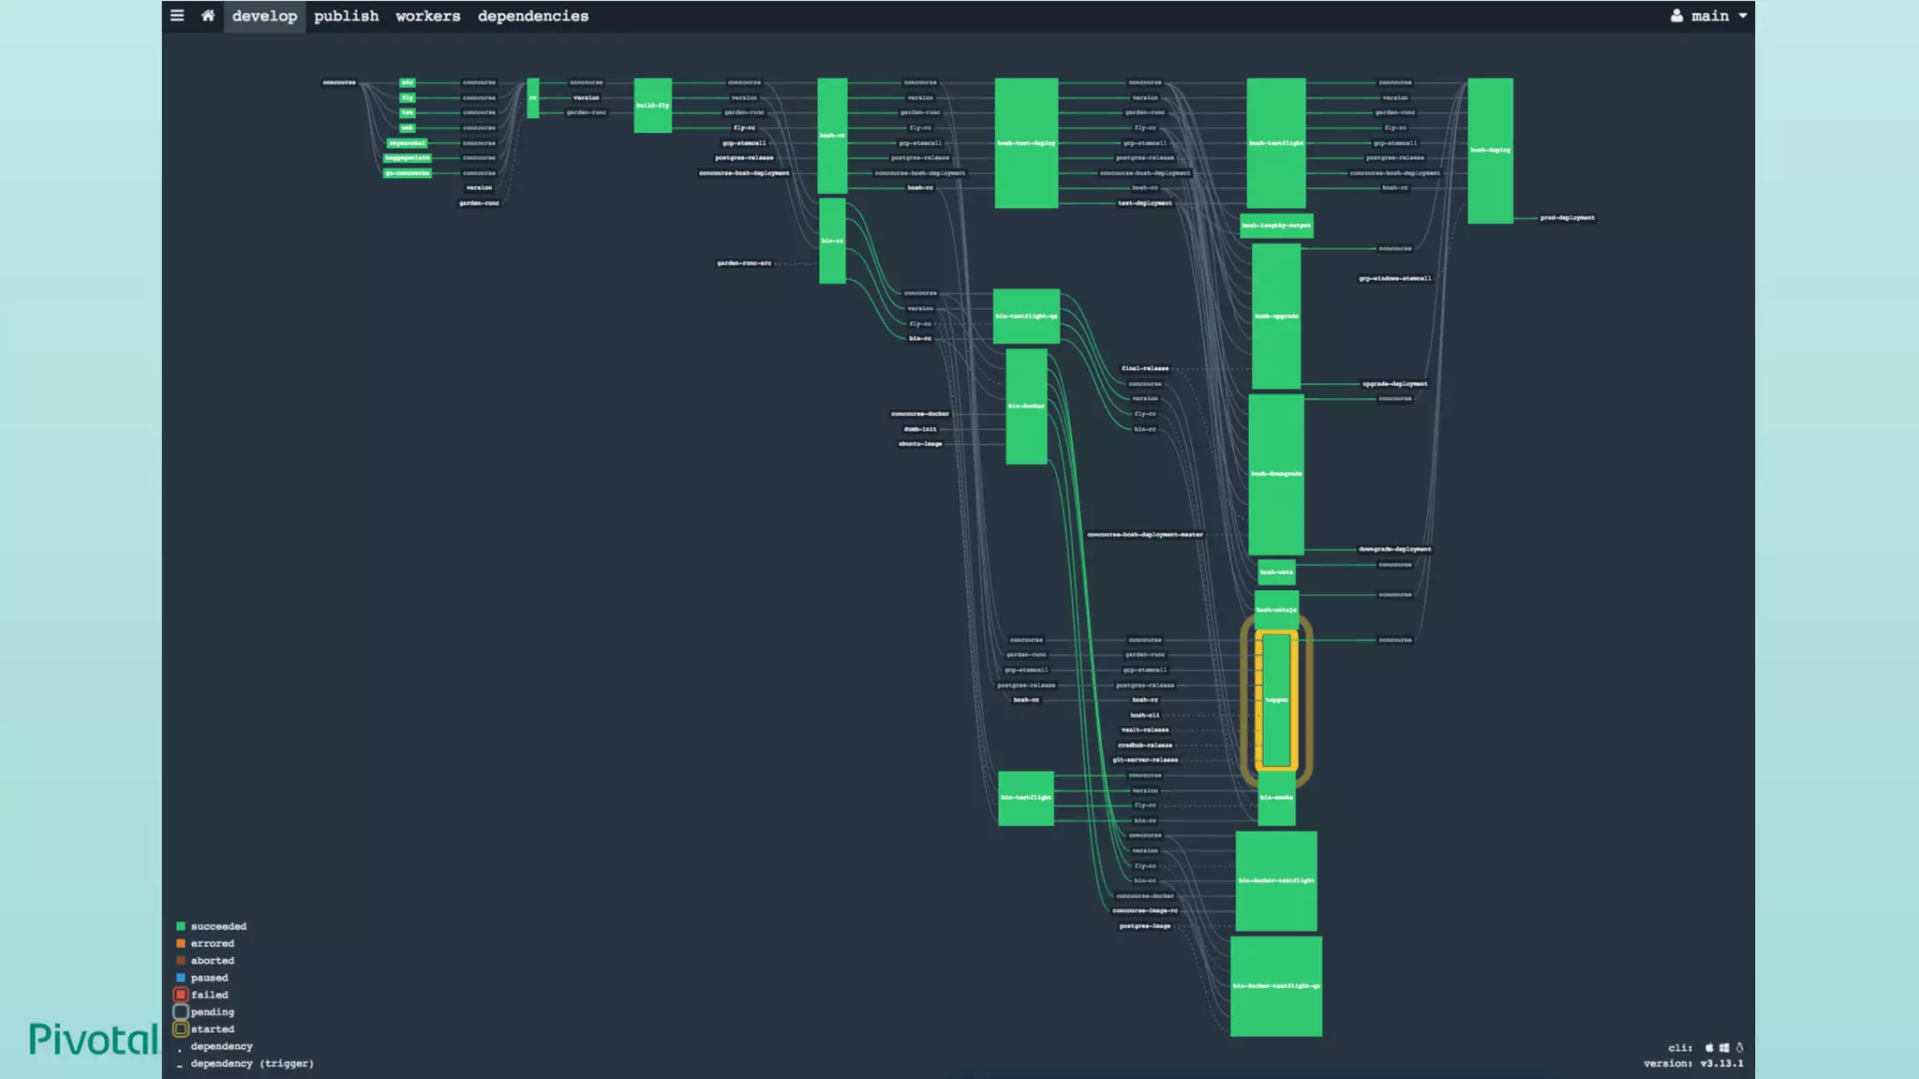Open the bosh-deploy job box
Viewport: 1919px width, 1079px height.
(x=1490, y=150)
